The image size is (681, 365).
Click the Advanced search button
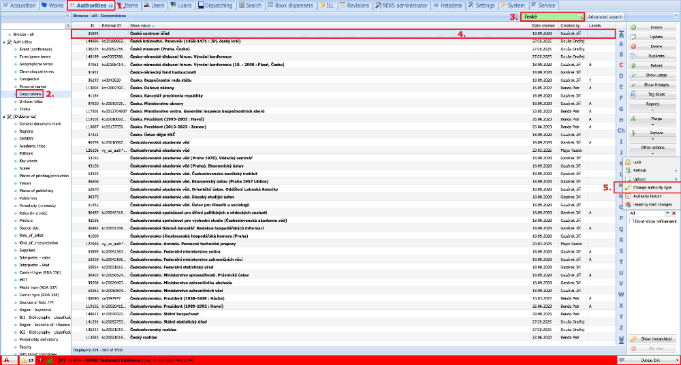(605, 17)
